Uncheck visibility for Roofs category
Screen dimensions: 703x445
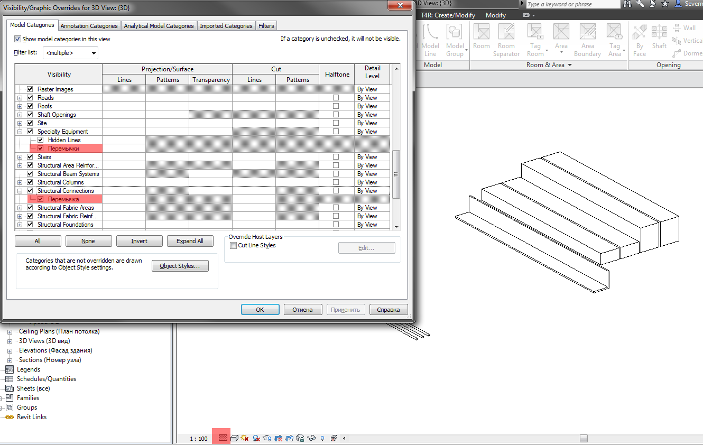tap(30, 106)
